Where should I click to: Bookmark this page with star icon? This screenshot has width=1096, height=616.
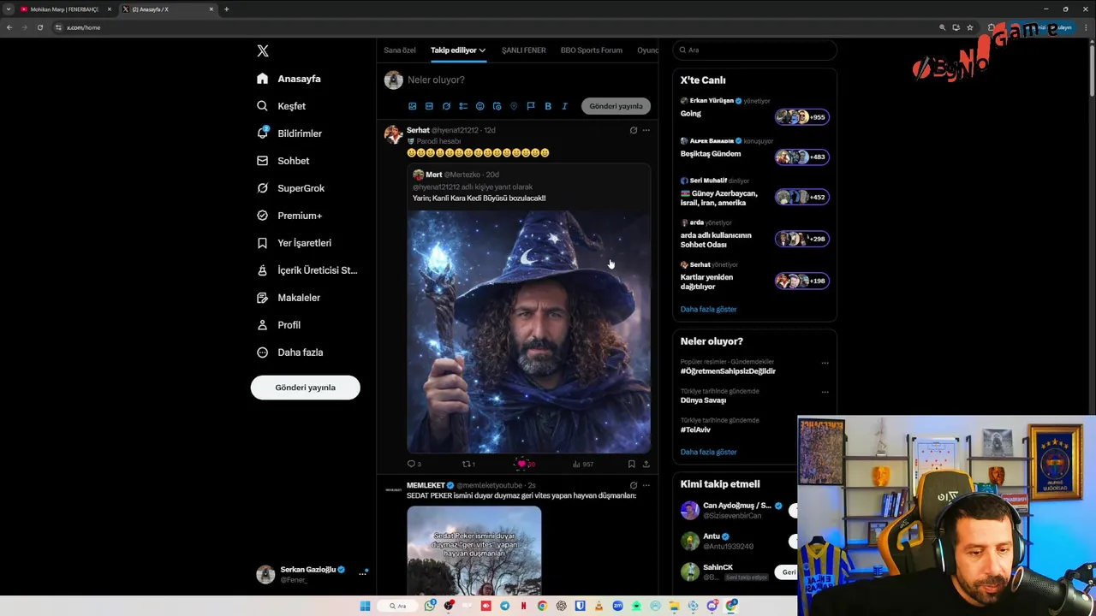969,27
